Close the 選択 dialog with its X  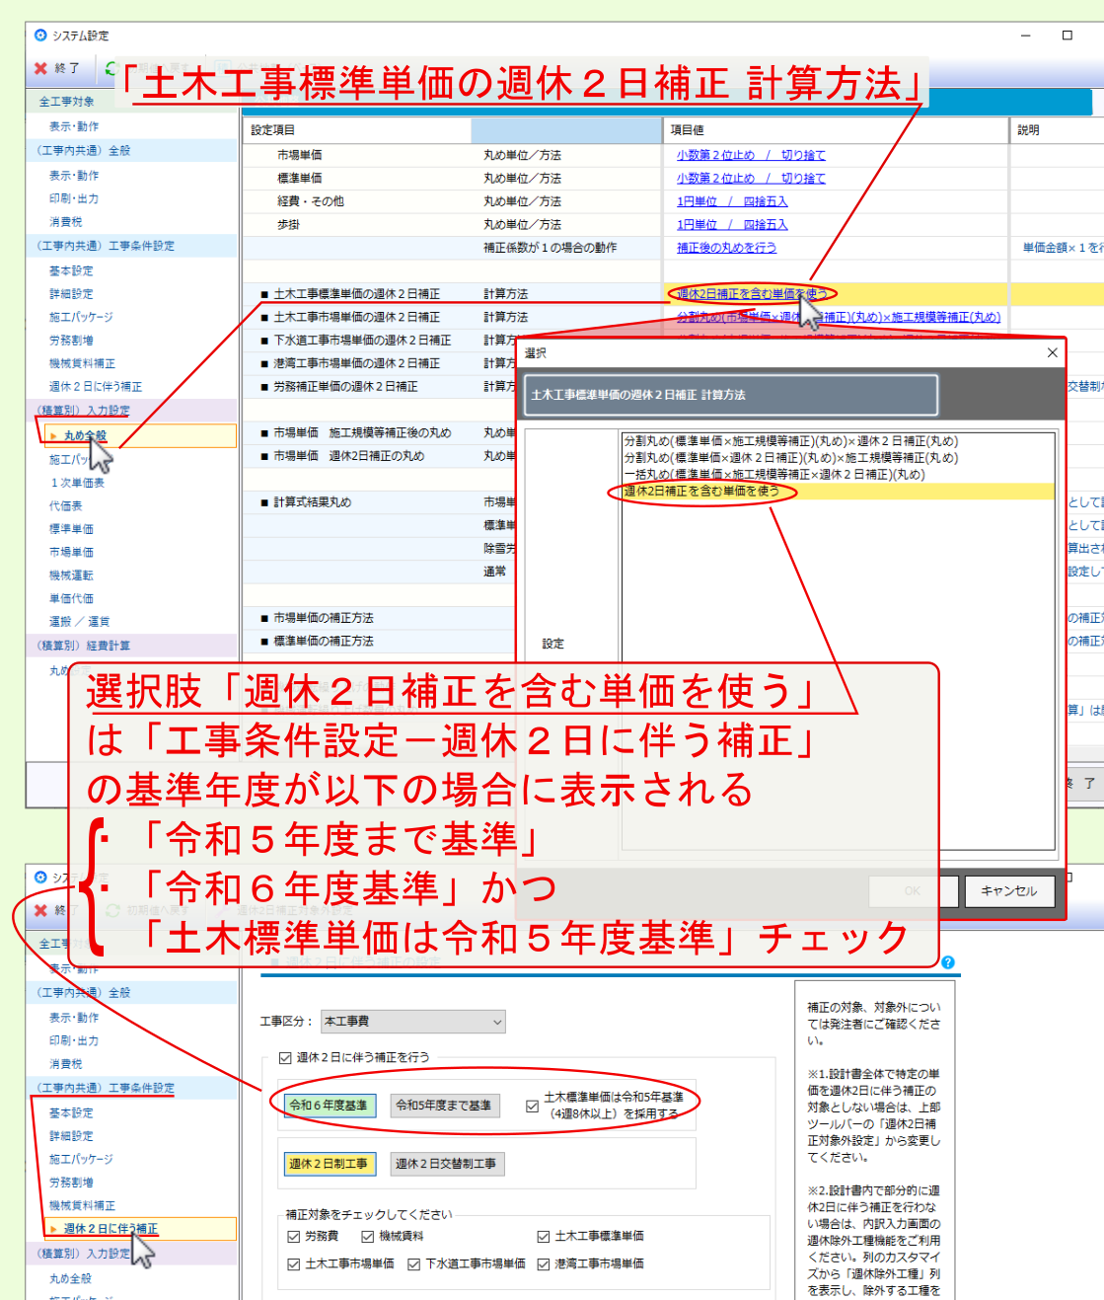(x=1053, y=352)
